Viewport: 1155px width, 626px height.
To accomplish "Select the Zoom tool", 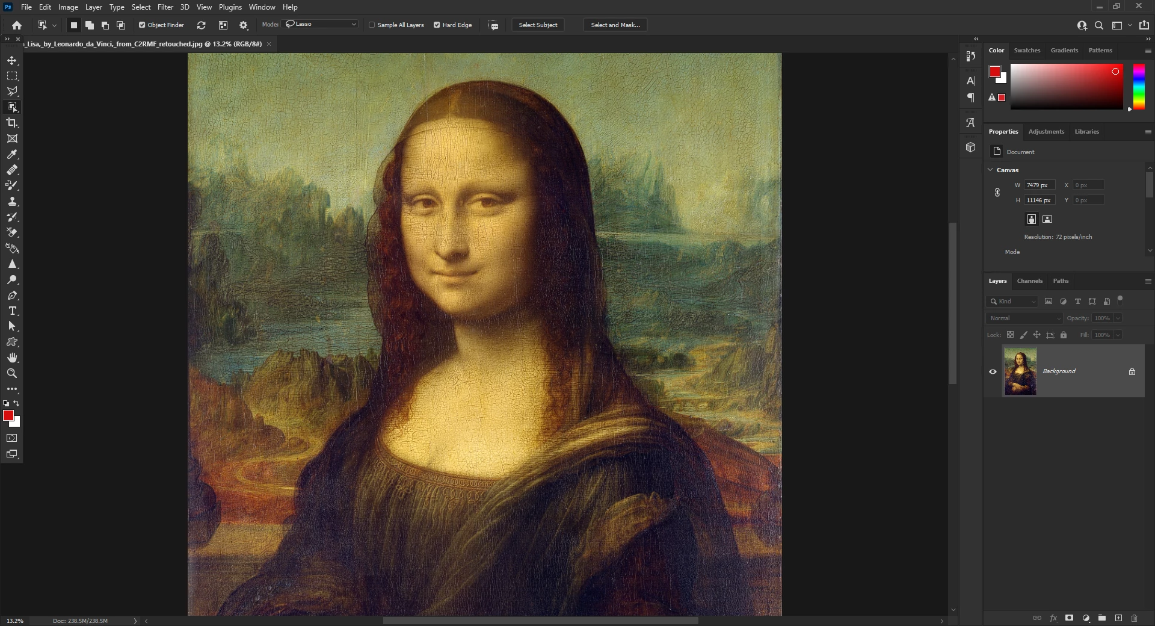I will pyautogui.click(x=12, y=373).
